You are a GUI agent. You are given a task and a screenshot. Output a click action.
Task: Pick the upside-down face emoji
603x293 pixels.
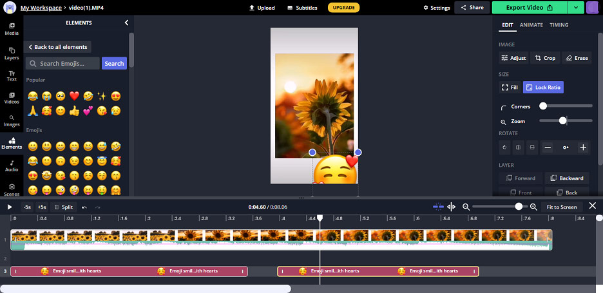[61, 161]
